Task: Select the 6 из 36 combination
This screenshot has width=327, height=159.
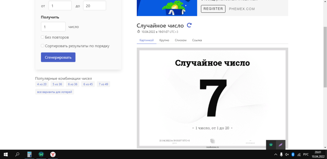Action: tap(73, 84)
